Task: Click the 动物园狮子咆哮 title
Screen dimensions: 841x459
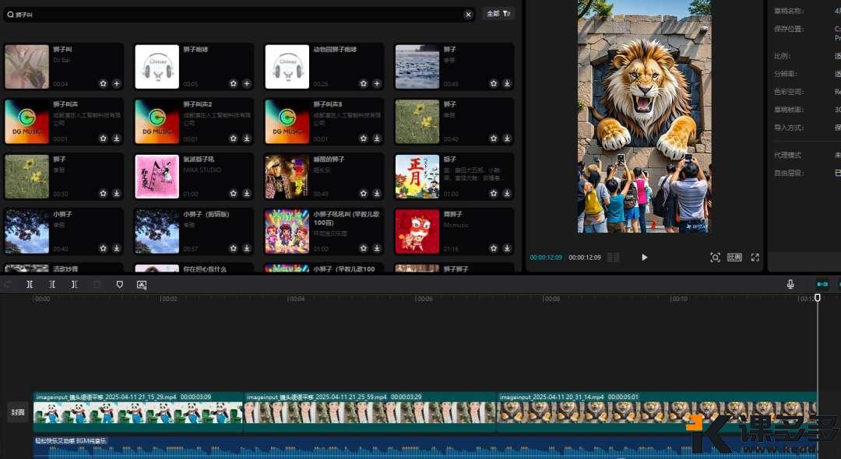Action: pyautogui.click(x=335, y=49)
